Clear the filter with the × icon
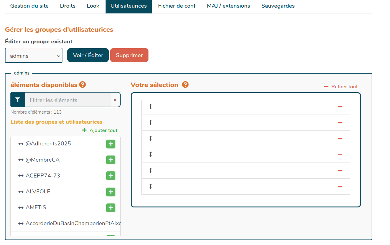Viewport: 390px width, 245px height. click(x=115, y=100)
